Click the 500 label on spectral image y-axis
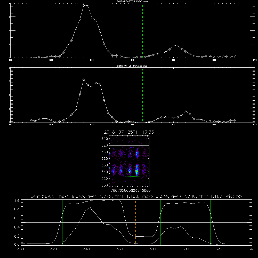Viewport: 258px width, 258px height. [105, 185]
